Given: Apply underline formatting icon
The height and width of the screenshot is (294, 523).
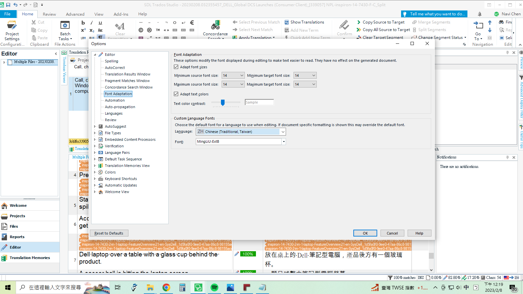Looking at the screenshot, I should point(100,23).
